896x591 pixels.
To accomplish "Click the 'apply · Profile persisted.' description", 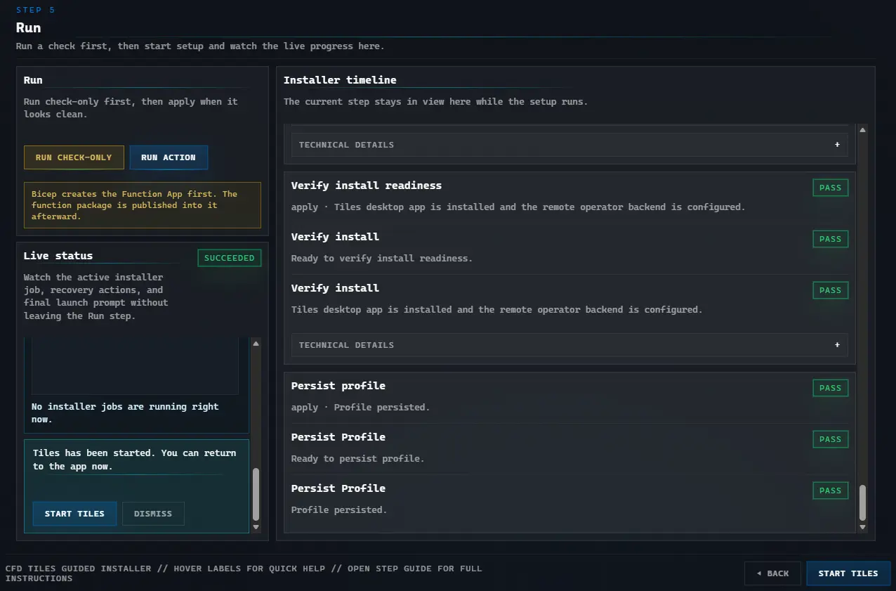I will pos(361,407).
